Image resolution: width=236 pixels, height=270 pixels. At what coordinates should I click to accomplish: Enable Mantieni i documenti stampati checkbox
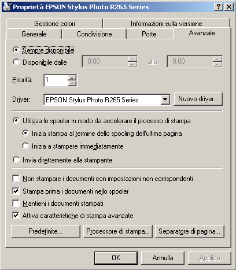point(16,203)
